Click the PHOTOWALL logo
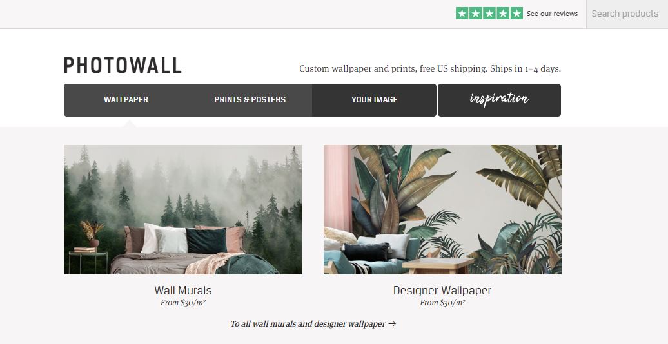668x344 pixels. 123,66
